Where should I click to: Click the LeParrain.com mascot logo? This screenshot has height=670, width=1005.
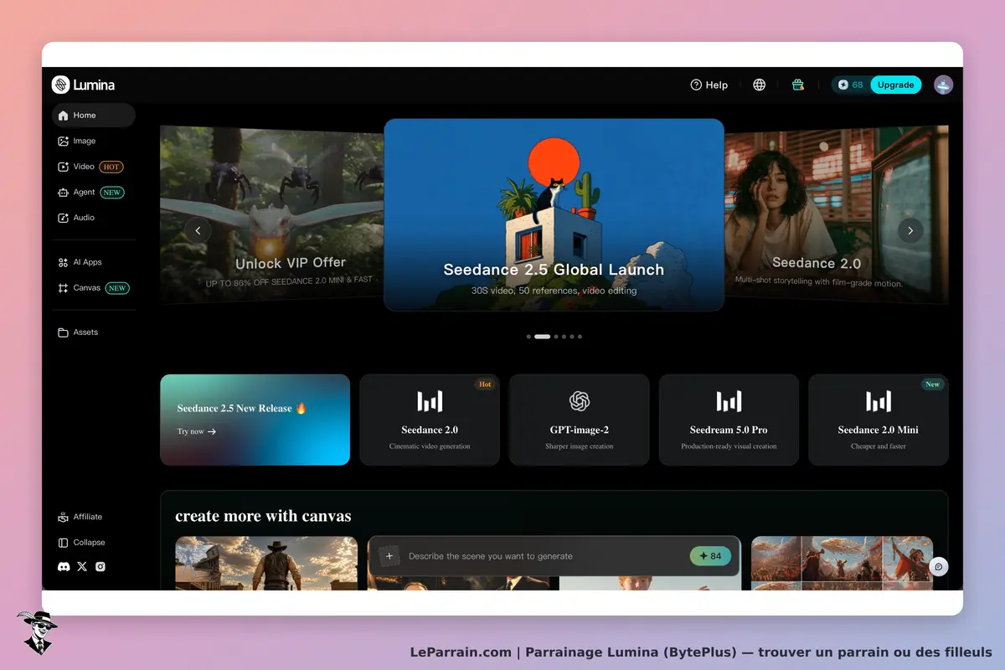(38, 632)
